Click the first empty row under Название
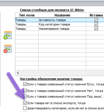 click(62, 33)
